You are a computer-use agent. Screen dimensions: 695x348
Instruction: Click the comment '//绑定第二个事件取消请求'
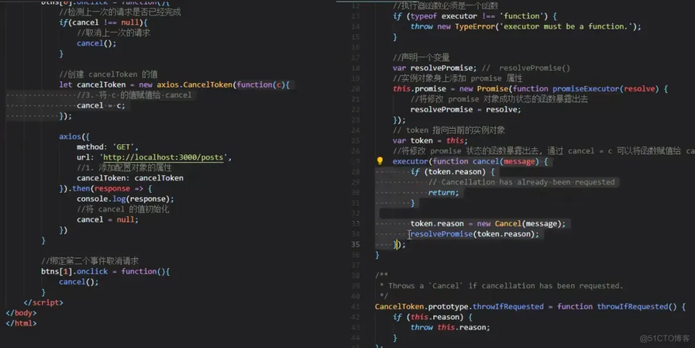pyautogui.click(x=90, y=261)
